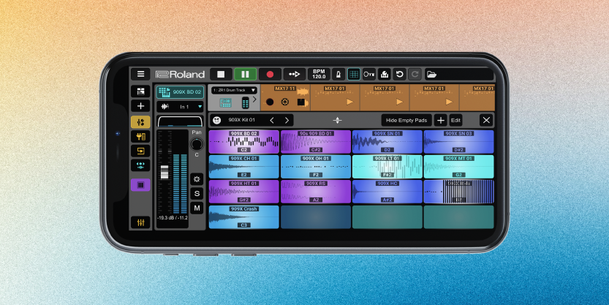Expand the In 1 input dropdown

[180, 107]
